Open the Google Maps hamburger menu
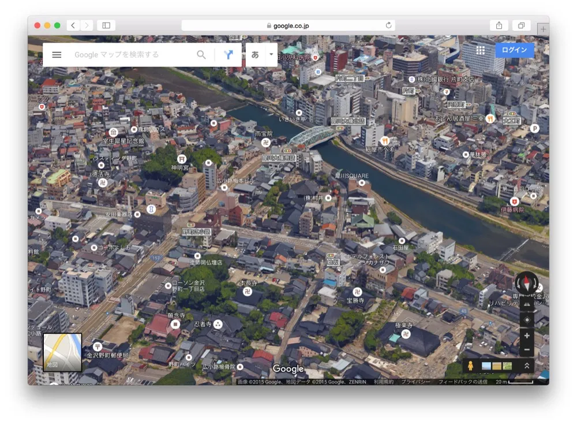Viewport: 577px width, 425px height. click(x=57, y=55)
